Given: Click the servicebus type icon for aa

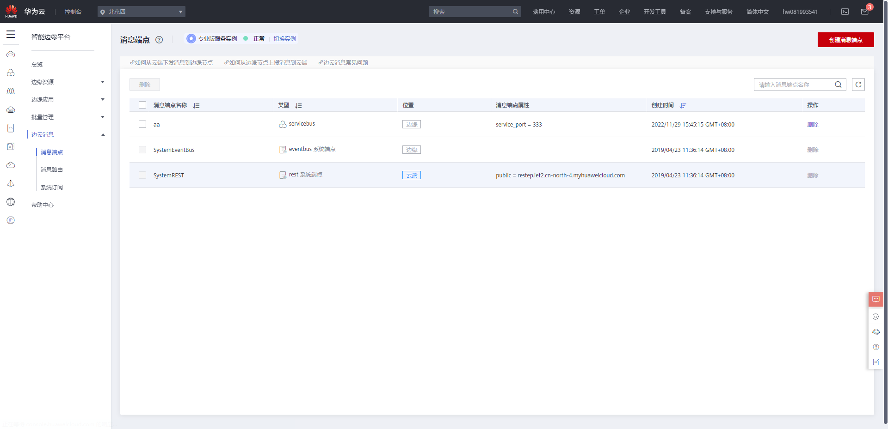Looking at the screenshot, I should [283, 124].
